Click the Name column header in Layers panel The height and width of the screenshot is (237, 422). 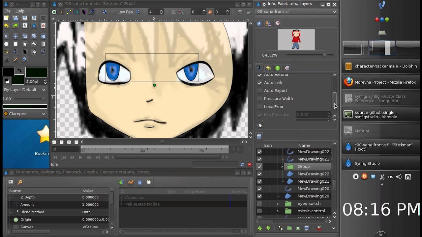(304, 145)
